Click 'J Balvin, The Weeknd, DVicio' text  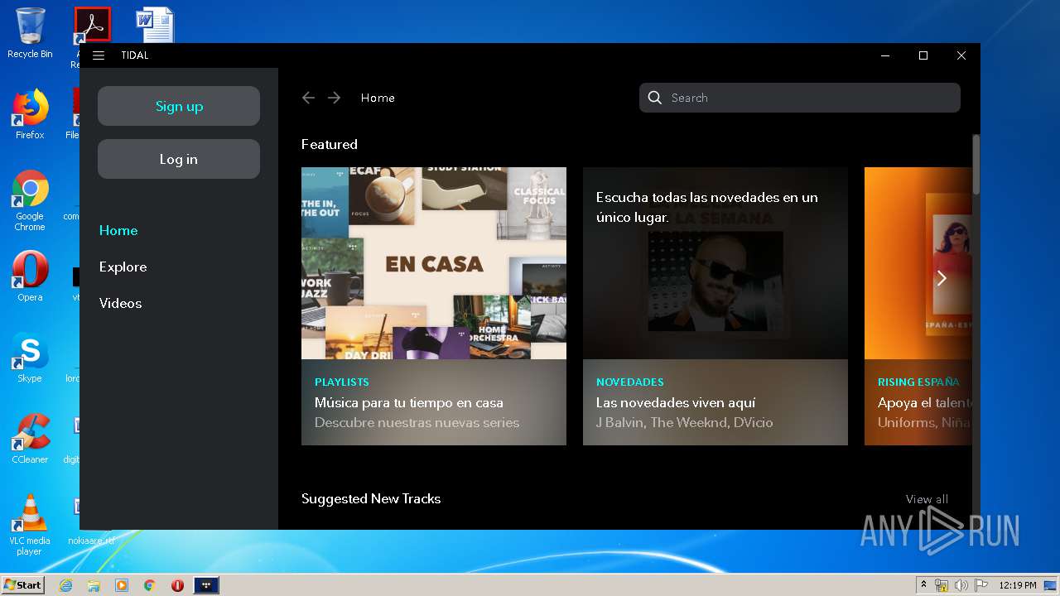(684, 423)
